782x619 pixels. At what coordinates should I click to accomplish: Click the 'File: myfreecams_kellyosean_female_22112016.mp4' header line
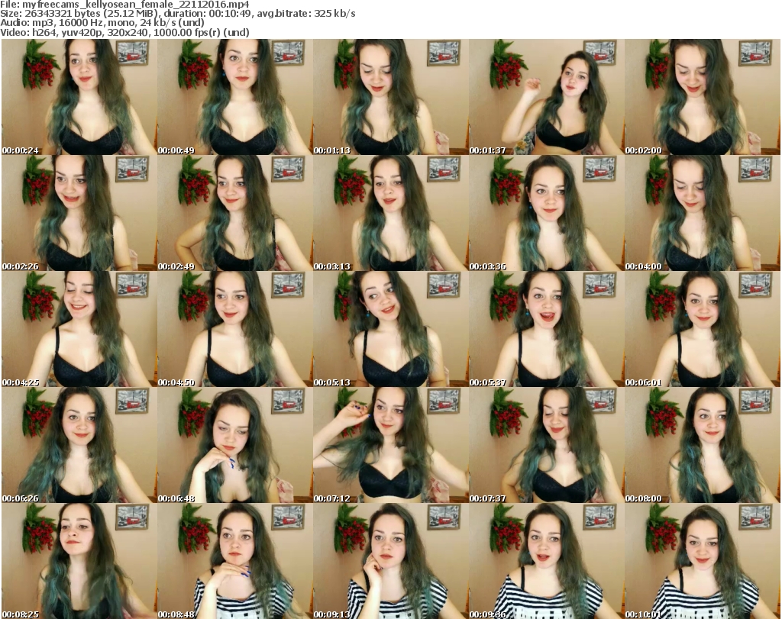[124, 5]
